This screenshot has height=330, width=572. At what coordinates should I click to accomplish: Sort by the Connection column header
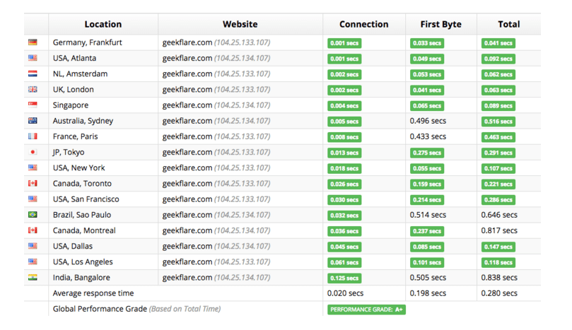(363, 24)
